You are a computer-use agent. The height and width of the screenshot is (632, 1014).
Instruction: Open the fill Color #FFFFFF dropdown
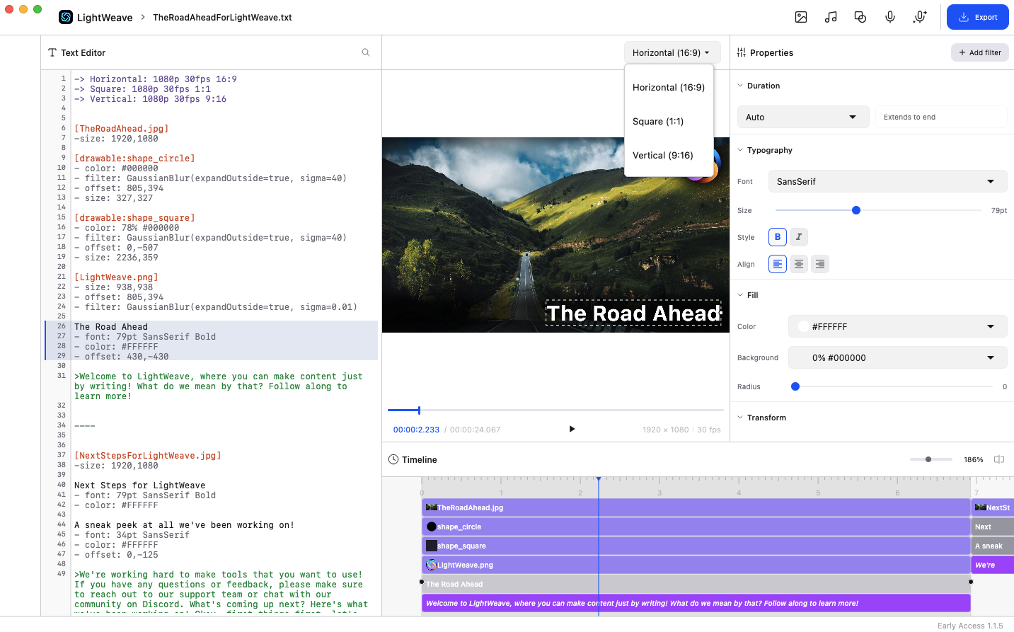click(x=898, y=326)
